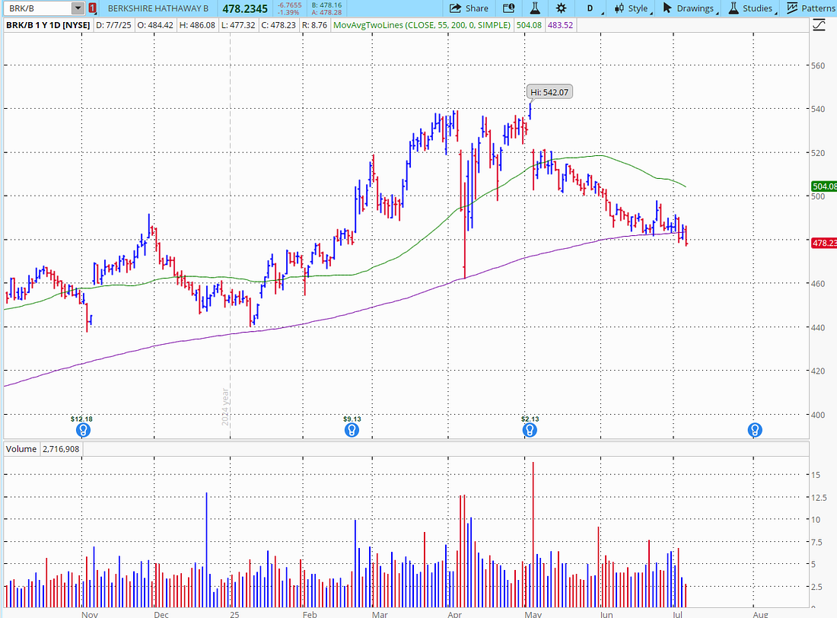
Task: Click the Share button
Action: click(469, 8)
